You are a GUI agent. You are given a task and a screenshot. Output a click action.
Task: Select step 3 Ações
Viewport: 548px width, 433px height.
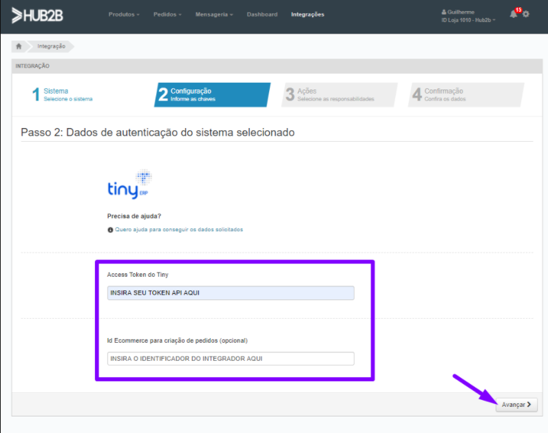tap(339, 95)
